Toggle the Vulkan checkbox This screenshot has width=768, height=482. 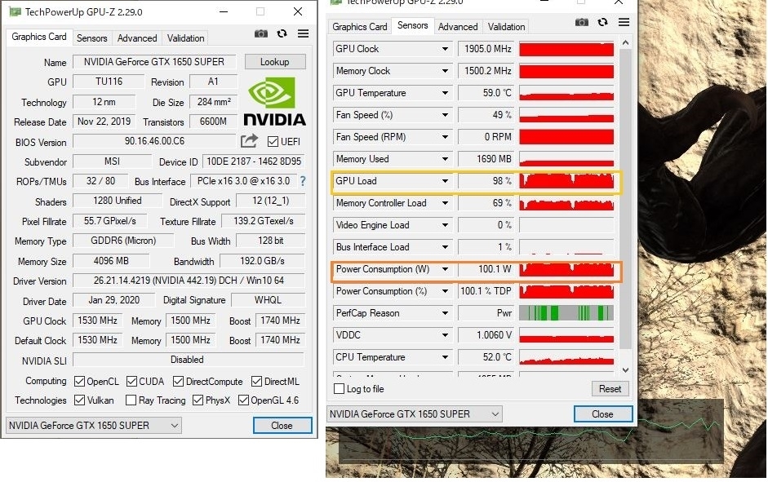tap(79, 400)
